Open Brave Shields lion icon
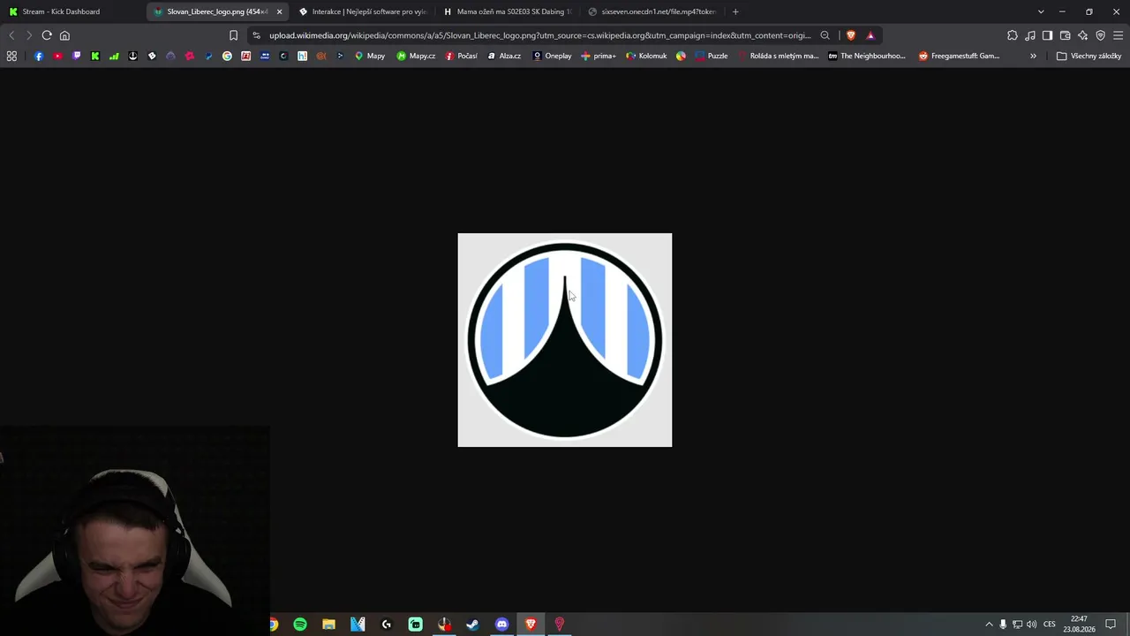The width and height of the screenshot is (1130, 636). click(851, 35)
